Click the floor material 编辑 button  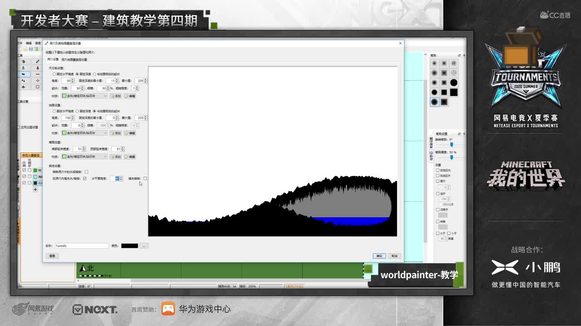coord(130,133)
